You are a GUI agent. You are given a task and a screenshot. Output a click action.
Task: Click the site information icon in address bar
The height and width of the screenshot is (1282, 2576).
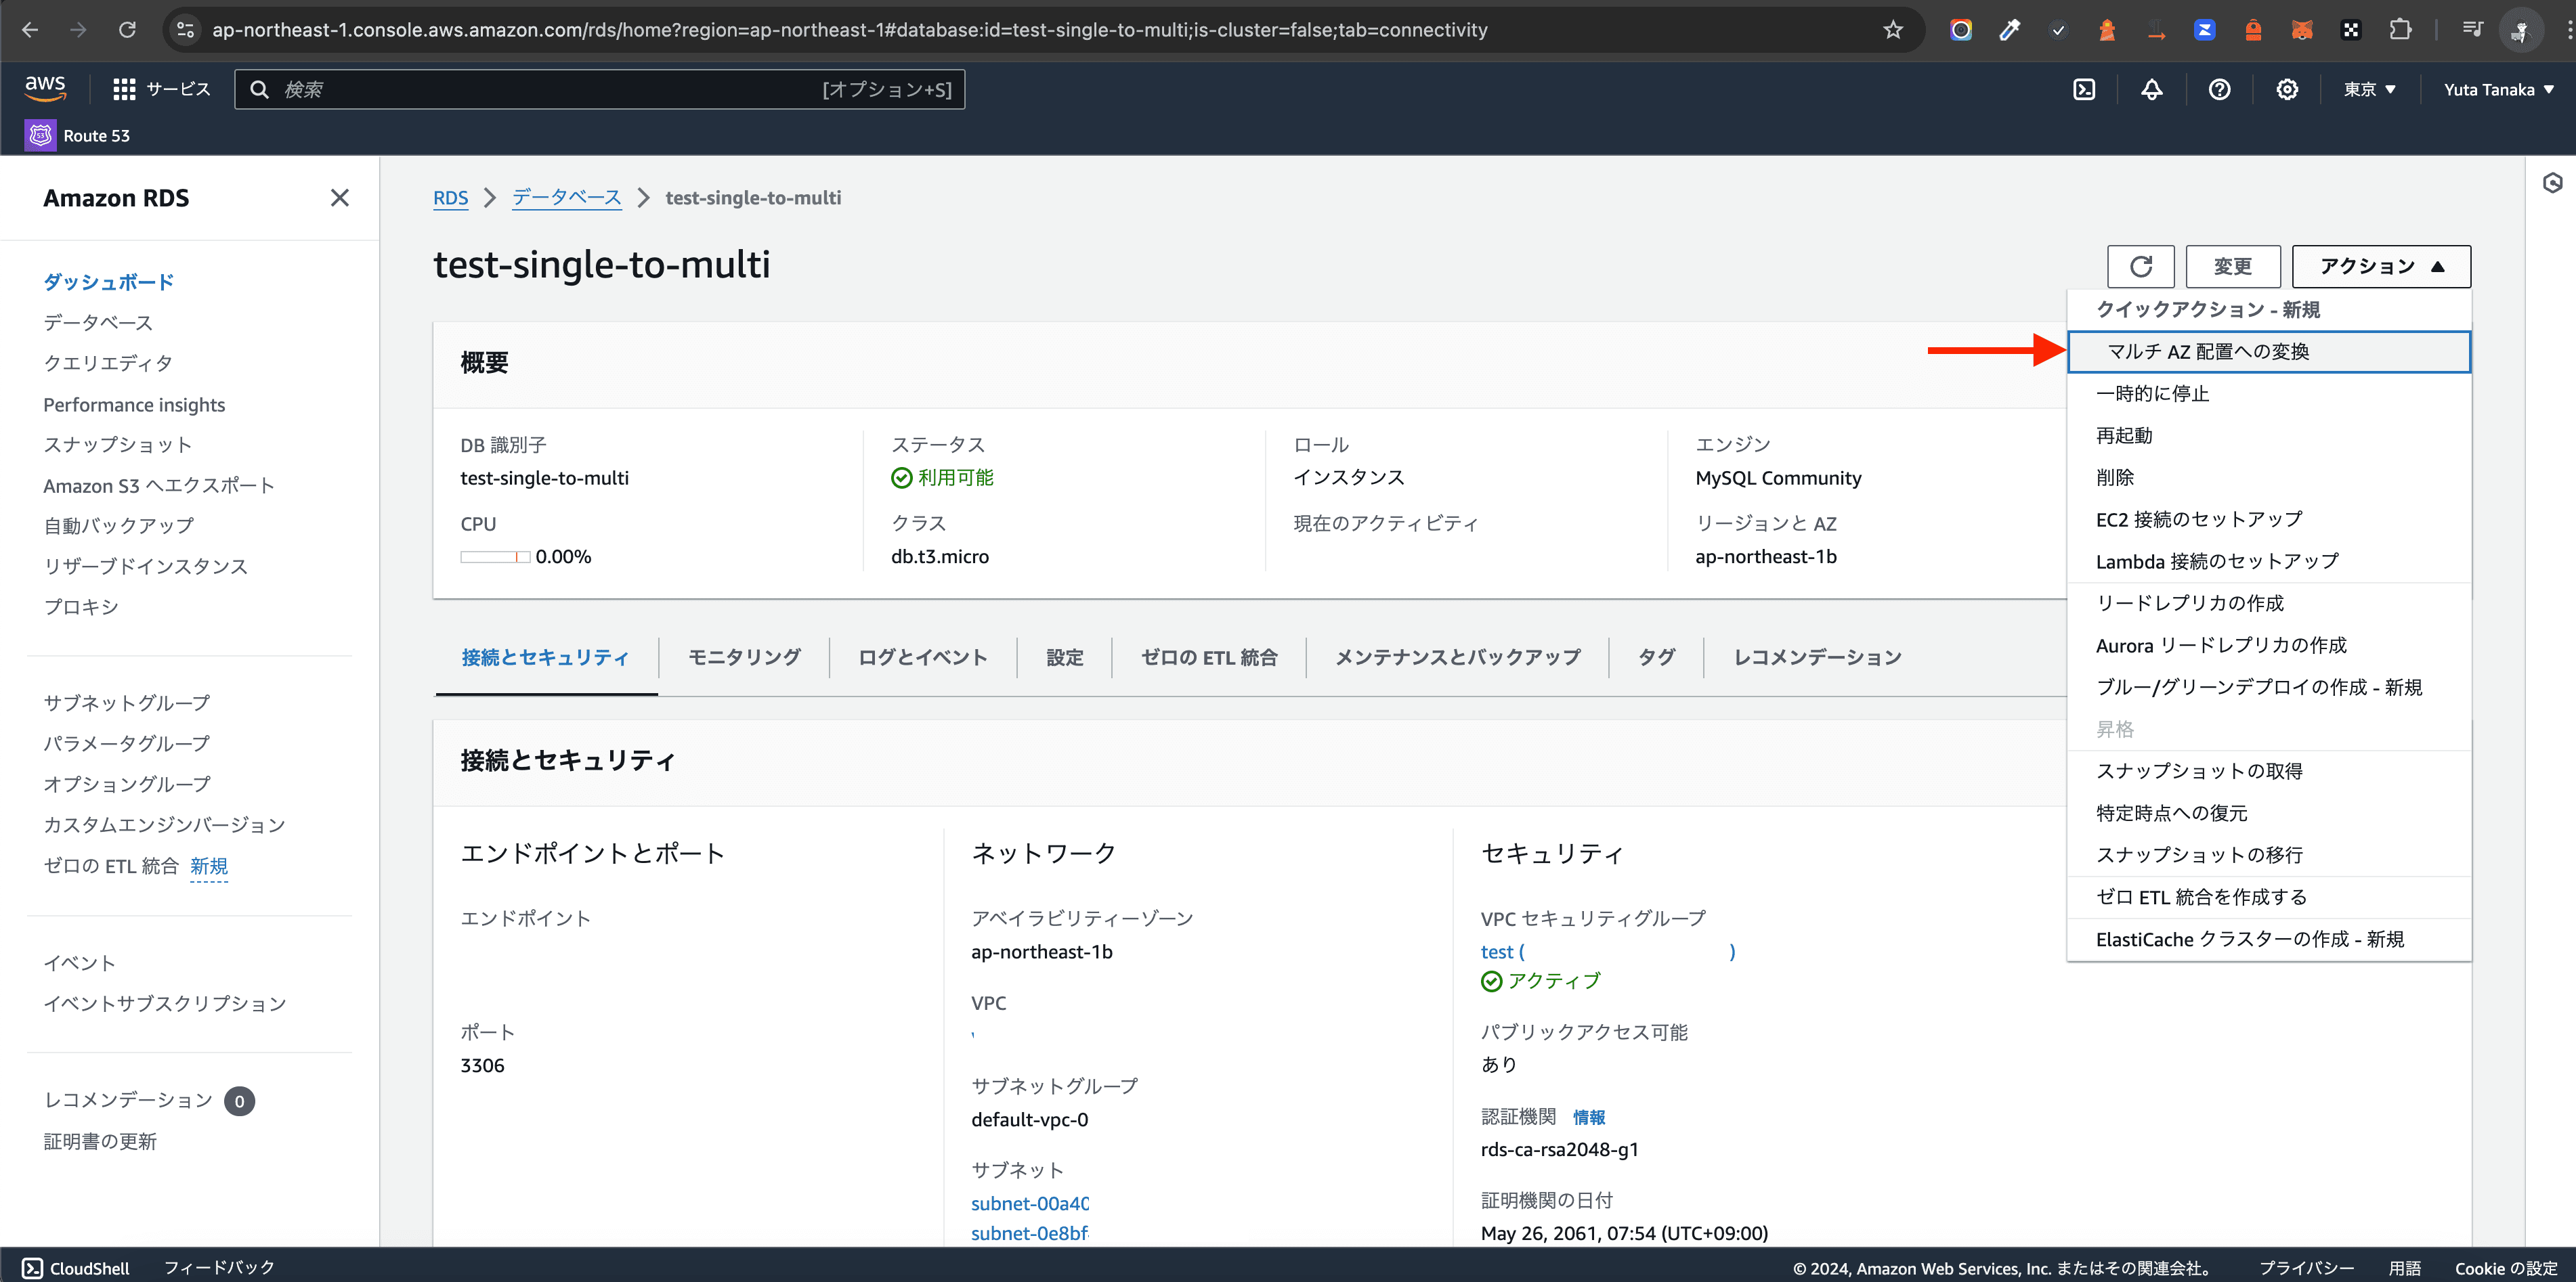pos(186,30)
